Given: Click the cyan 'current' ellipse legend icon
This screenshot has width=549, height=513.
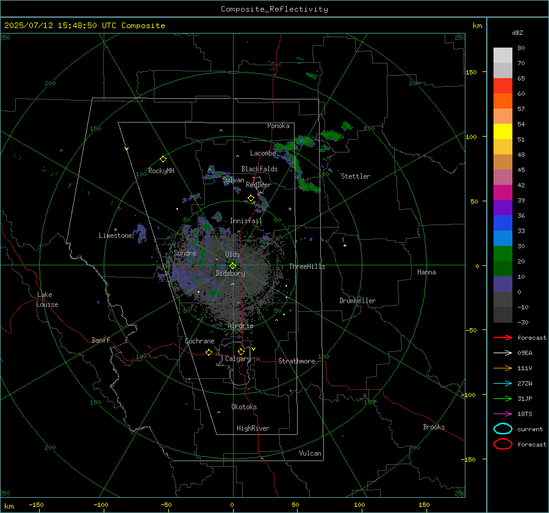Looking at the screenshot, I should [x=503, y=429].
